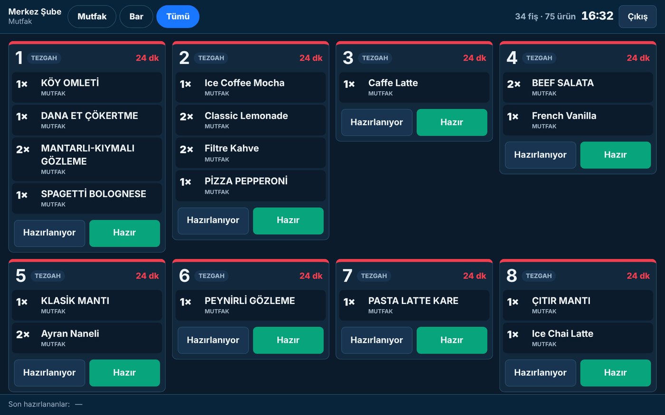Set ticket 8 to Hazırlanıyor

pyautogui.click(x=540, y=373)
